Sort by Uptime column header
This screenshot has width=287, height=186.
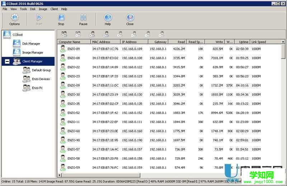tap(243, 42)
